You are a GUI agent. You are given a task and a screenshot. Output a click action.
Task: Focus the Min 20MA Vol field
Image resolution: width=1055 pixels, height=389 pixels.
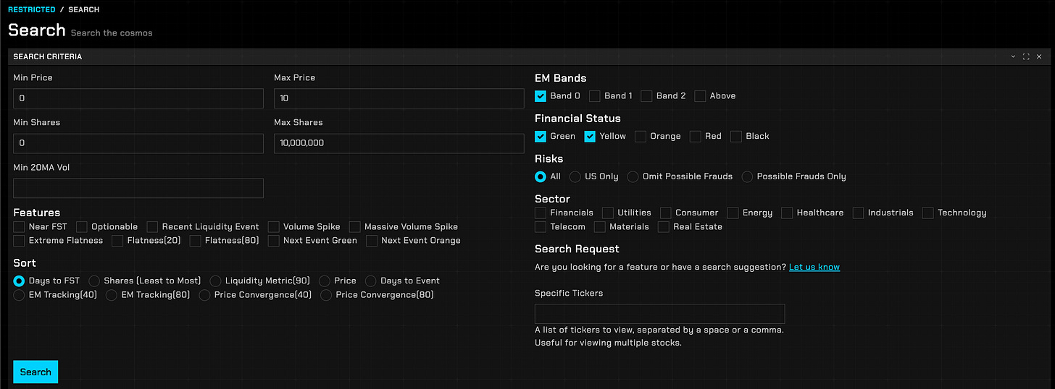(138, 188)
